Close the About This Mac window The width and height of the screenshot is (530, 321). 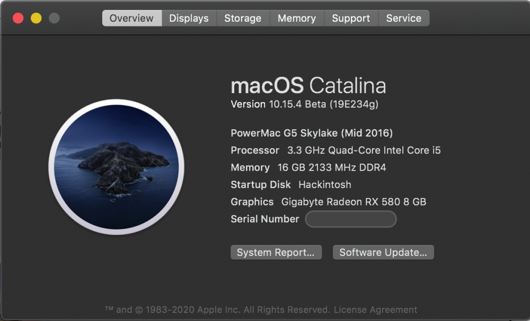coord(18,18)
